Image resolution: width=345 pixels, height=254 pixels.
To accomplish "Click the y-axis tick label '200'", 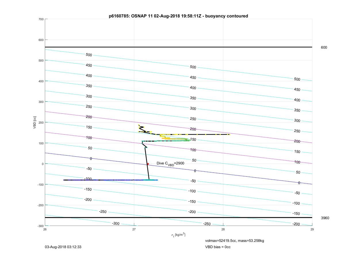I will tap(41, 123).
